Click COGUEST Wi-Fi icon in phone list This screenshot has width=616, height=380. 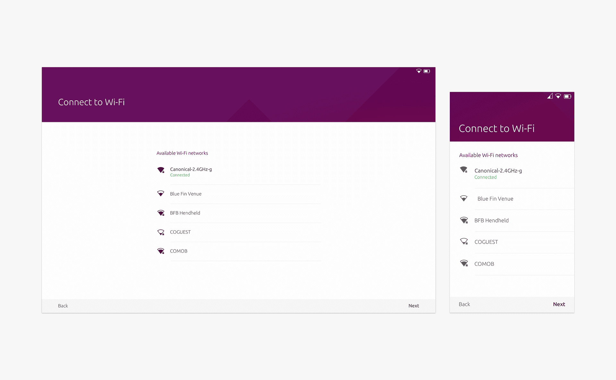coord(464,241)
